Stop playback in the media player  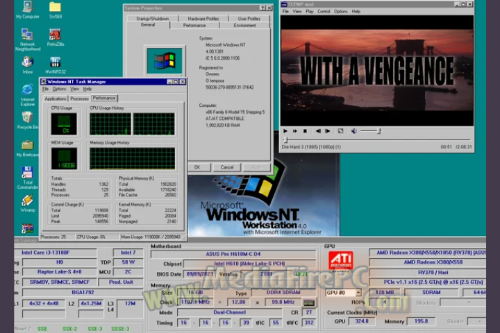(x=305, y=131)
